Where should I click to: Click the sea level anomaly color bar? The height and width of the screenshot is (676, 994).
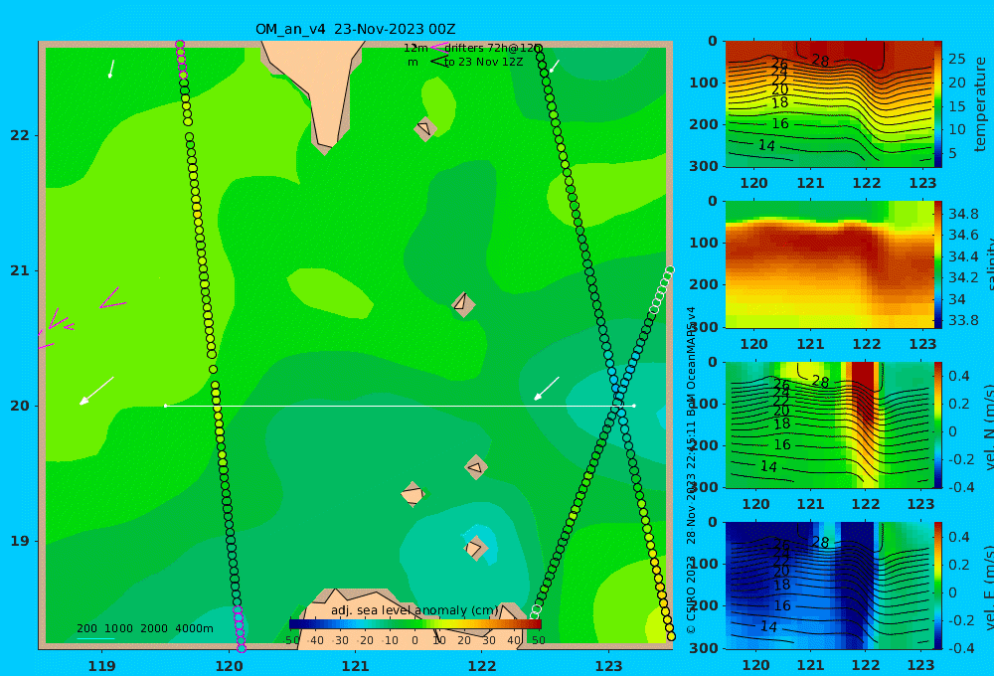click(x=415, y=624)
